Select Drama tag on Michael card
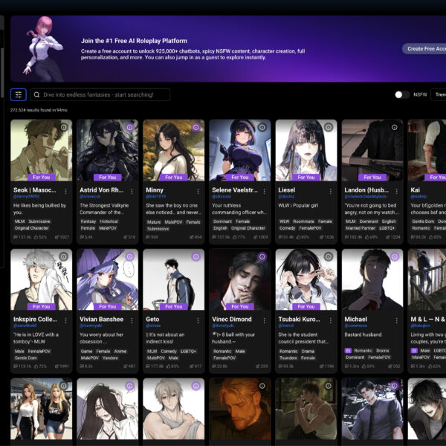Image resolution: width=446 pixels, height=446 pixels. (x=382, y=351)
